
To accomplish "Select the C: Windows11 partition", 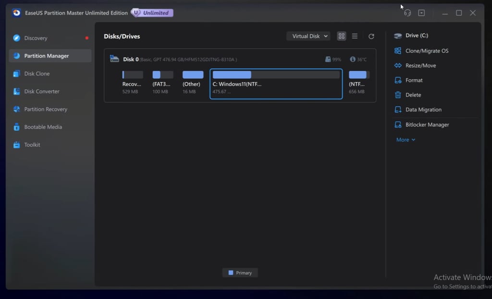I will [276, 84].
